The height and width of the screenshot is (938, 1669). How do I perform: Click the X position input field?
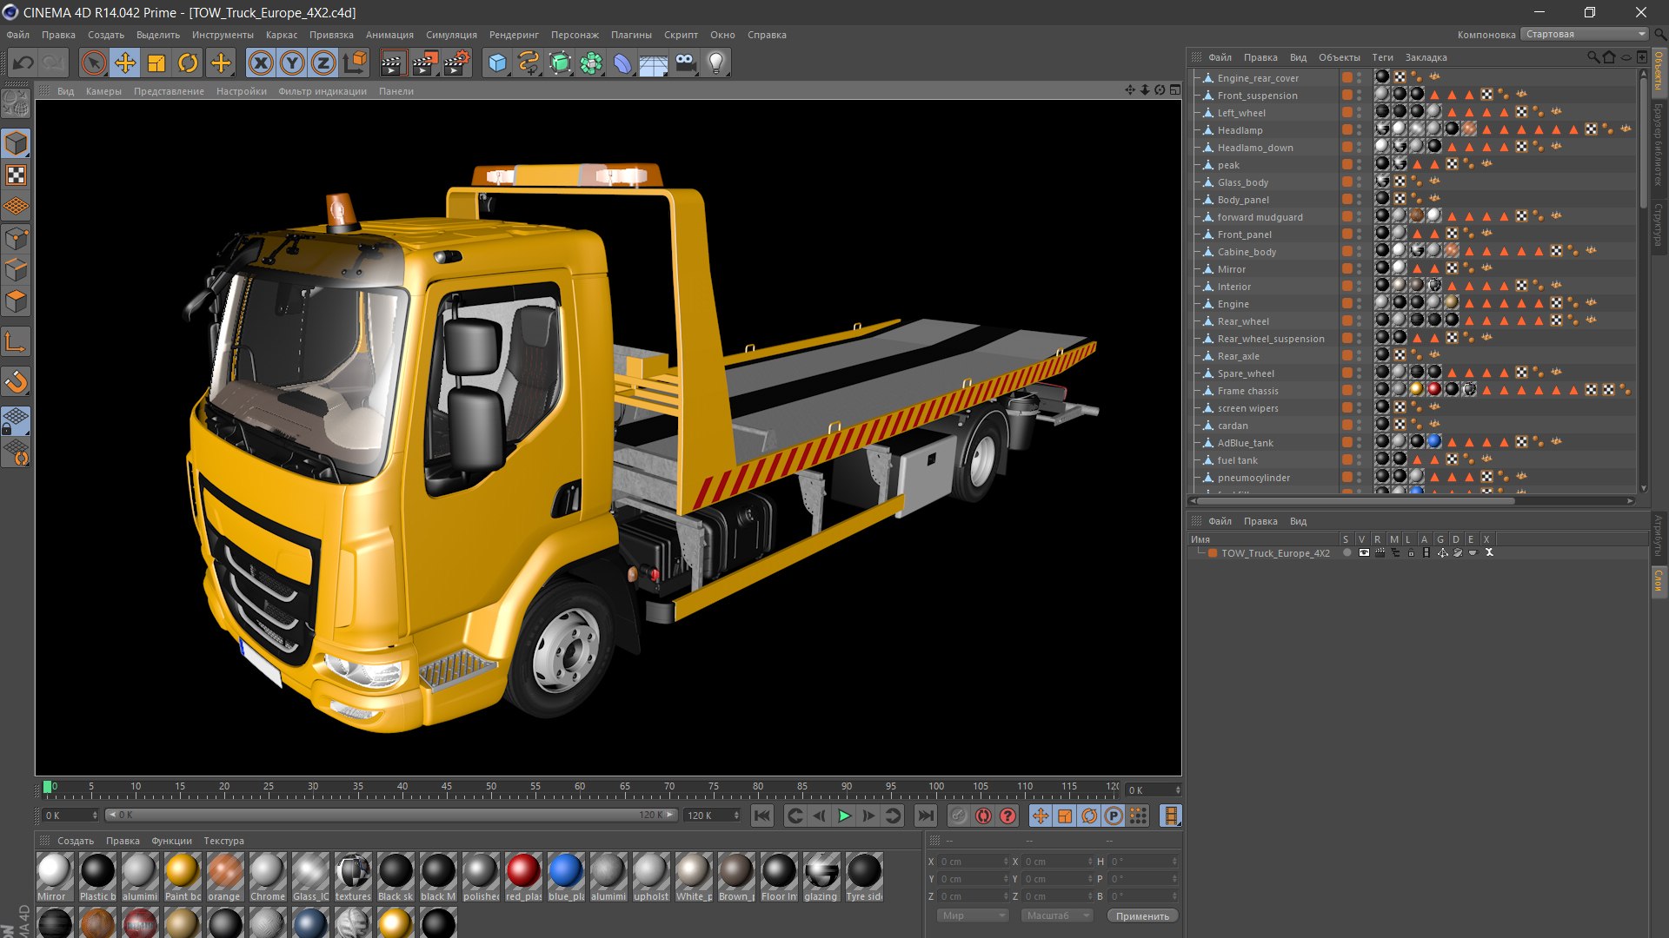pyautogui.click(x=974, y=862)
